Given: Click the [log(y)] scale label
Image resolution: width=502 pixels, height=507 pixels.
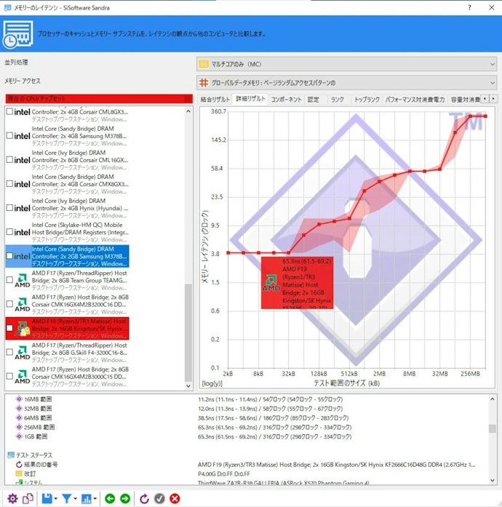Looking at the screenshot, I should pos(212,383).
